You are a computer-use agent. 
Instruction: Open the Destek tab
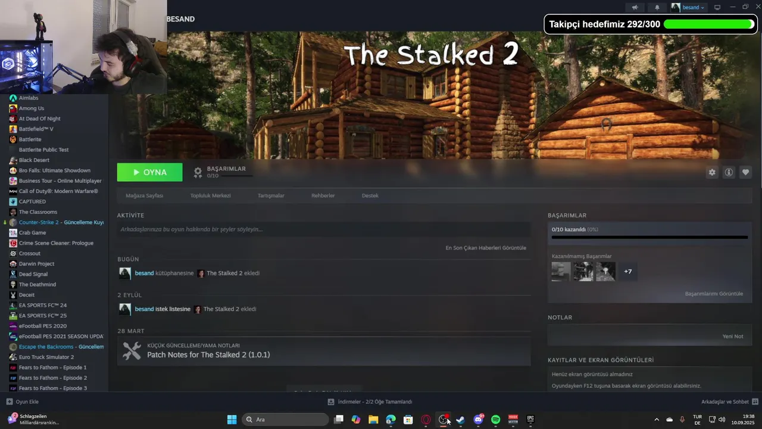[370, 195]
